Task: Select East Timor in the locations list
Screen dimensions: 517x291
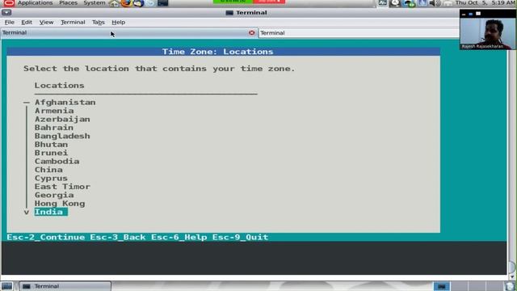Action: [62, 187]
